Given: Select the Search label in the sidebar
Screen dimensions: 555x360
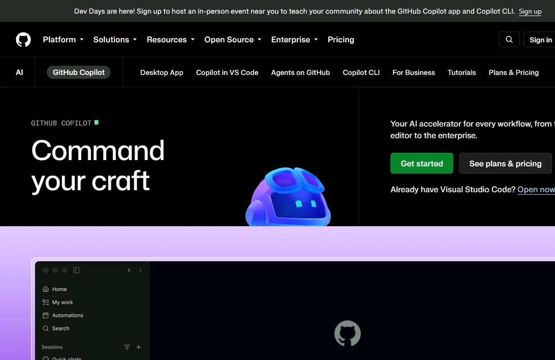Looking at the screenshot, I should click(61, 328).
